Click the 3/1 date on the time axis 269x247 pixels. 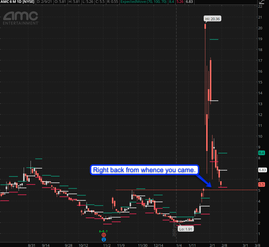tap(245, 245)
